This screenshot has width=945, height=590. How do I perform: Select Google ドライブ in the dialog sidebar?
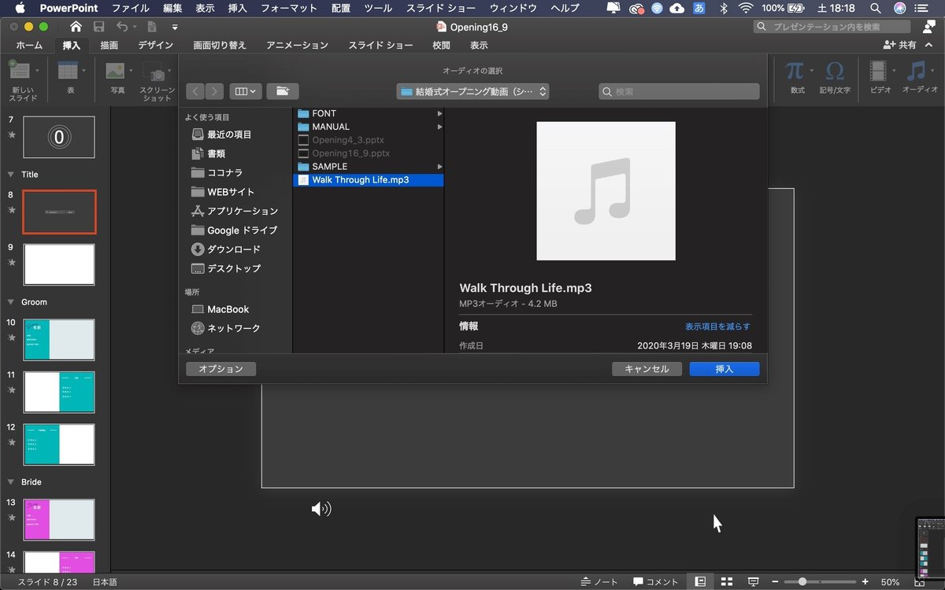click(x=235, y=230)
